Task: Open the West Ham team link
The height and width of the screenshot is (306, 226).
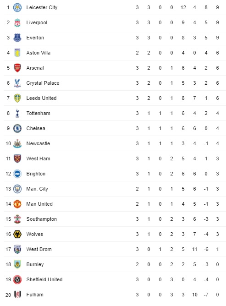Action: tap(39, 158)
